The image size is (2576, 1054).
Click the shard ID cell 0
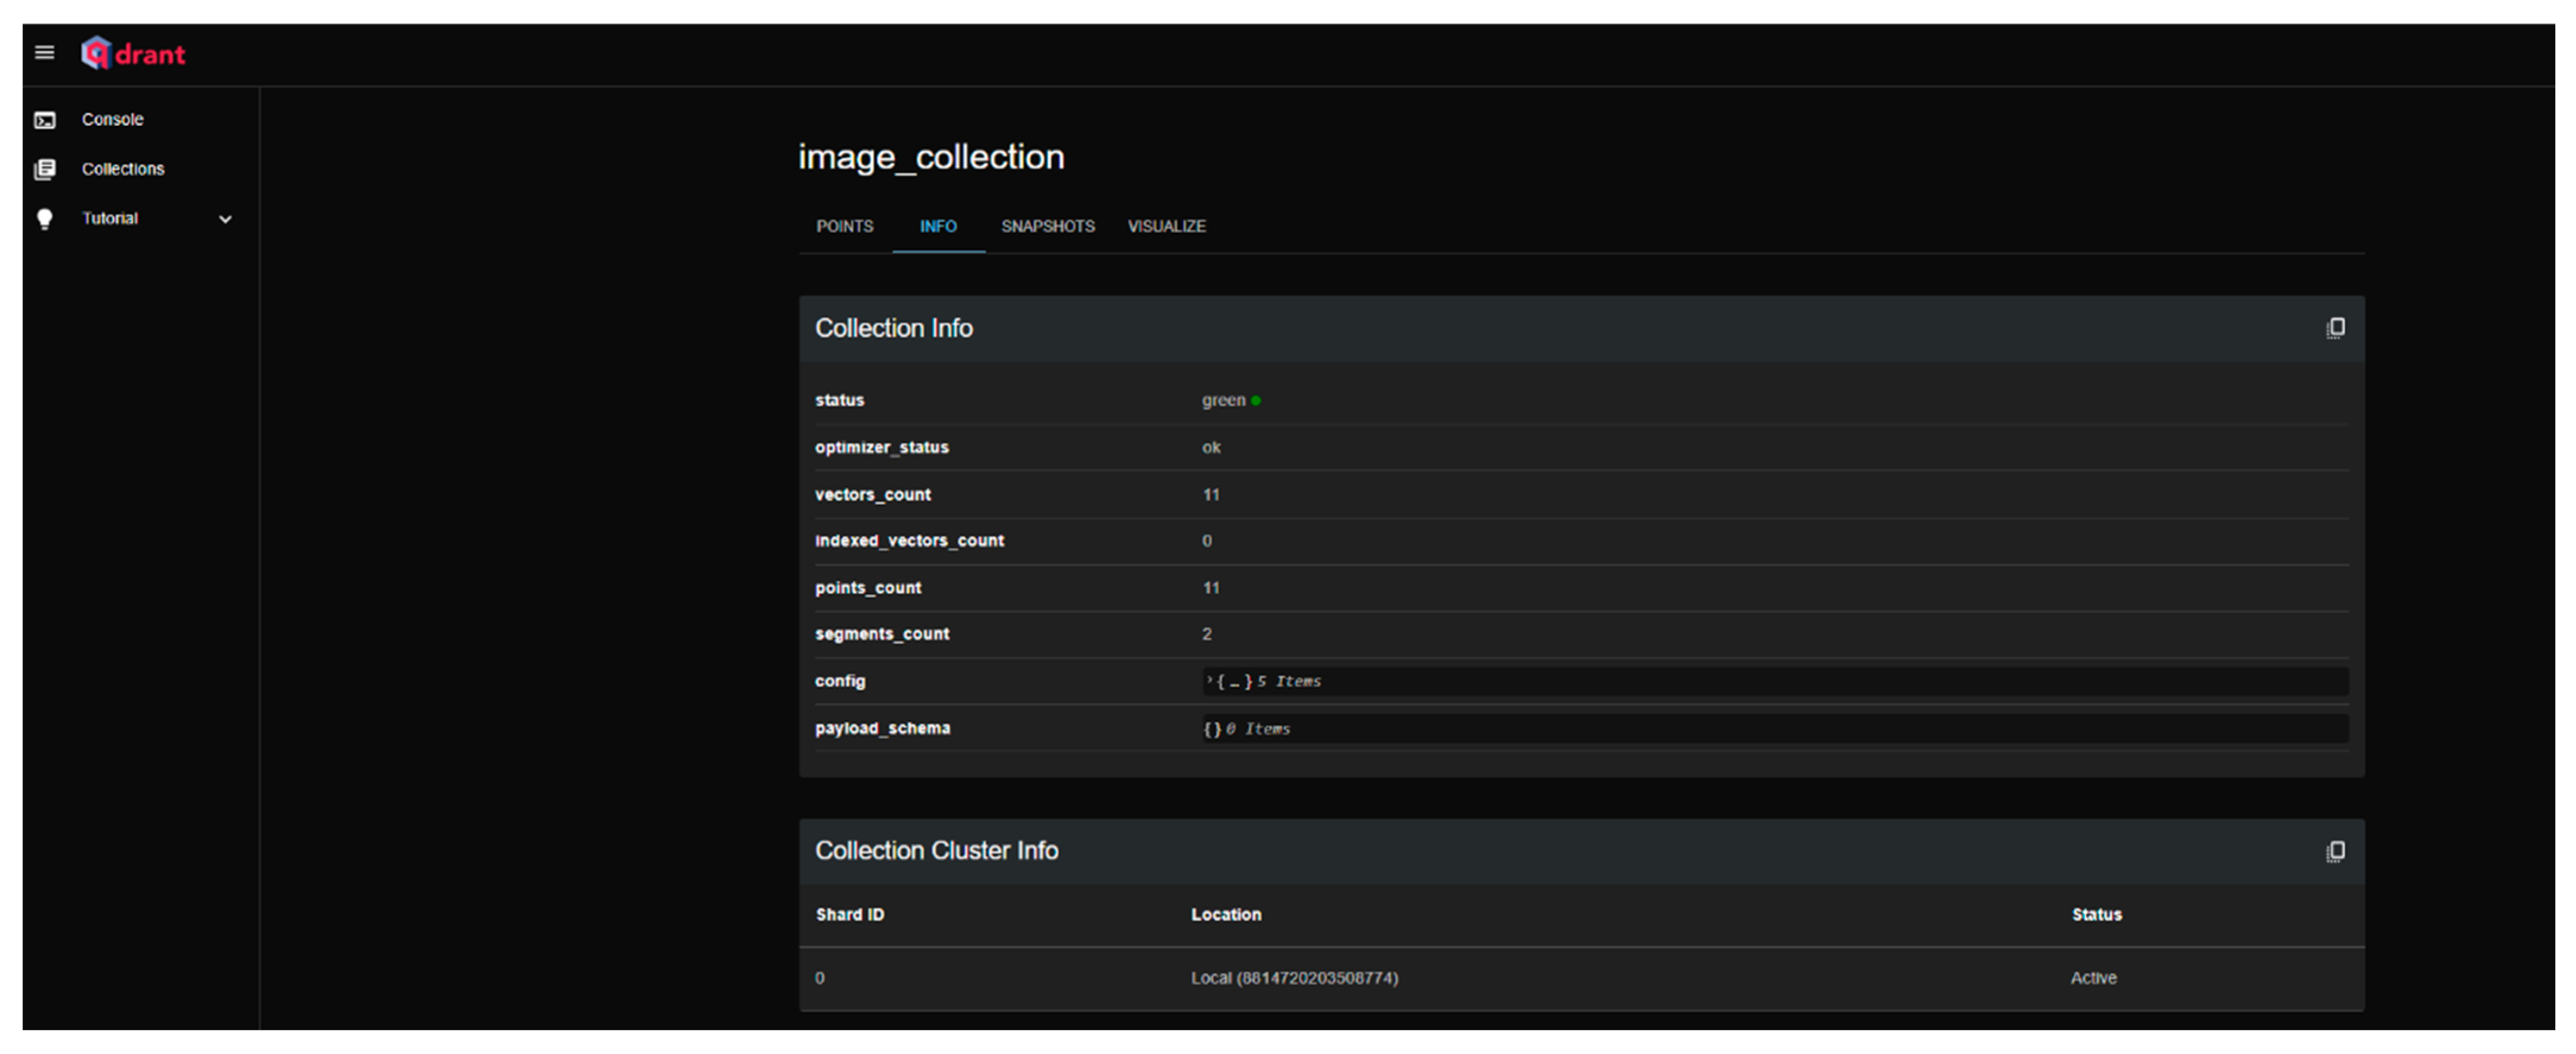pyautogui.click(x=820, y=978)
